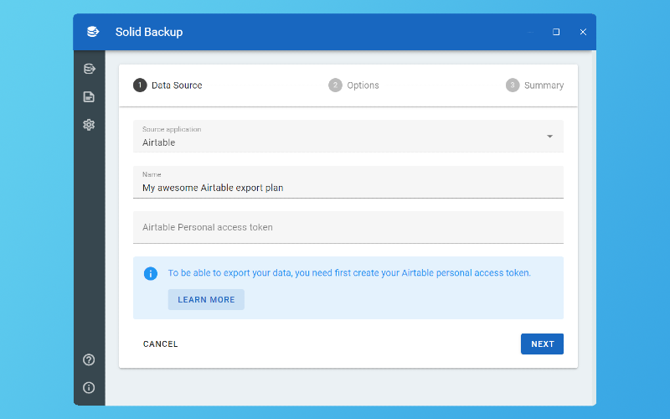This screenshot has width=670, height=419.
Task: Open the backup plans sidebar icon
Action: (89, 69)
